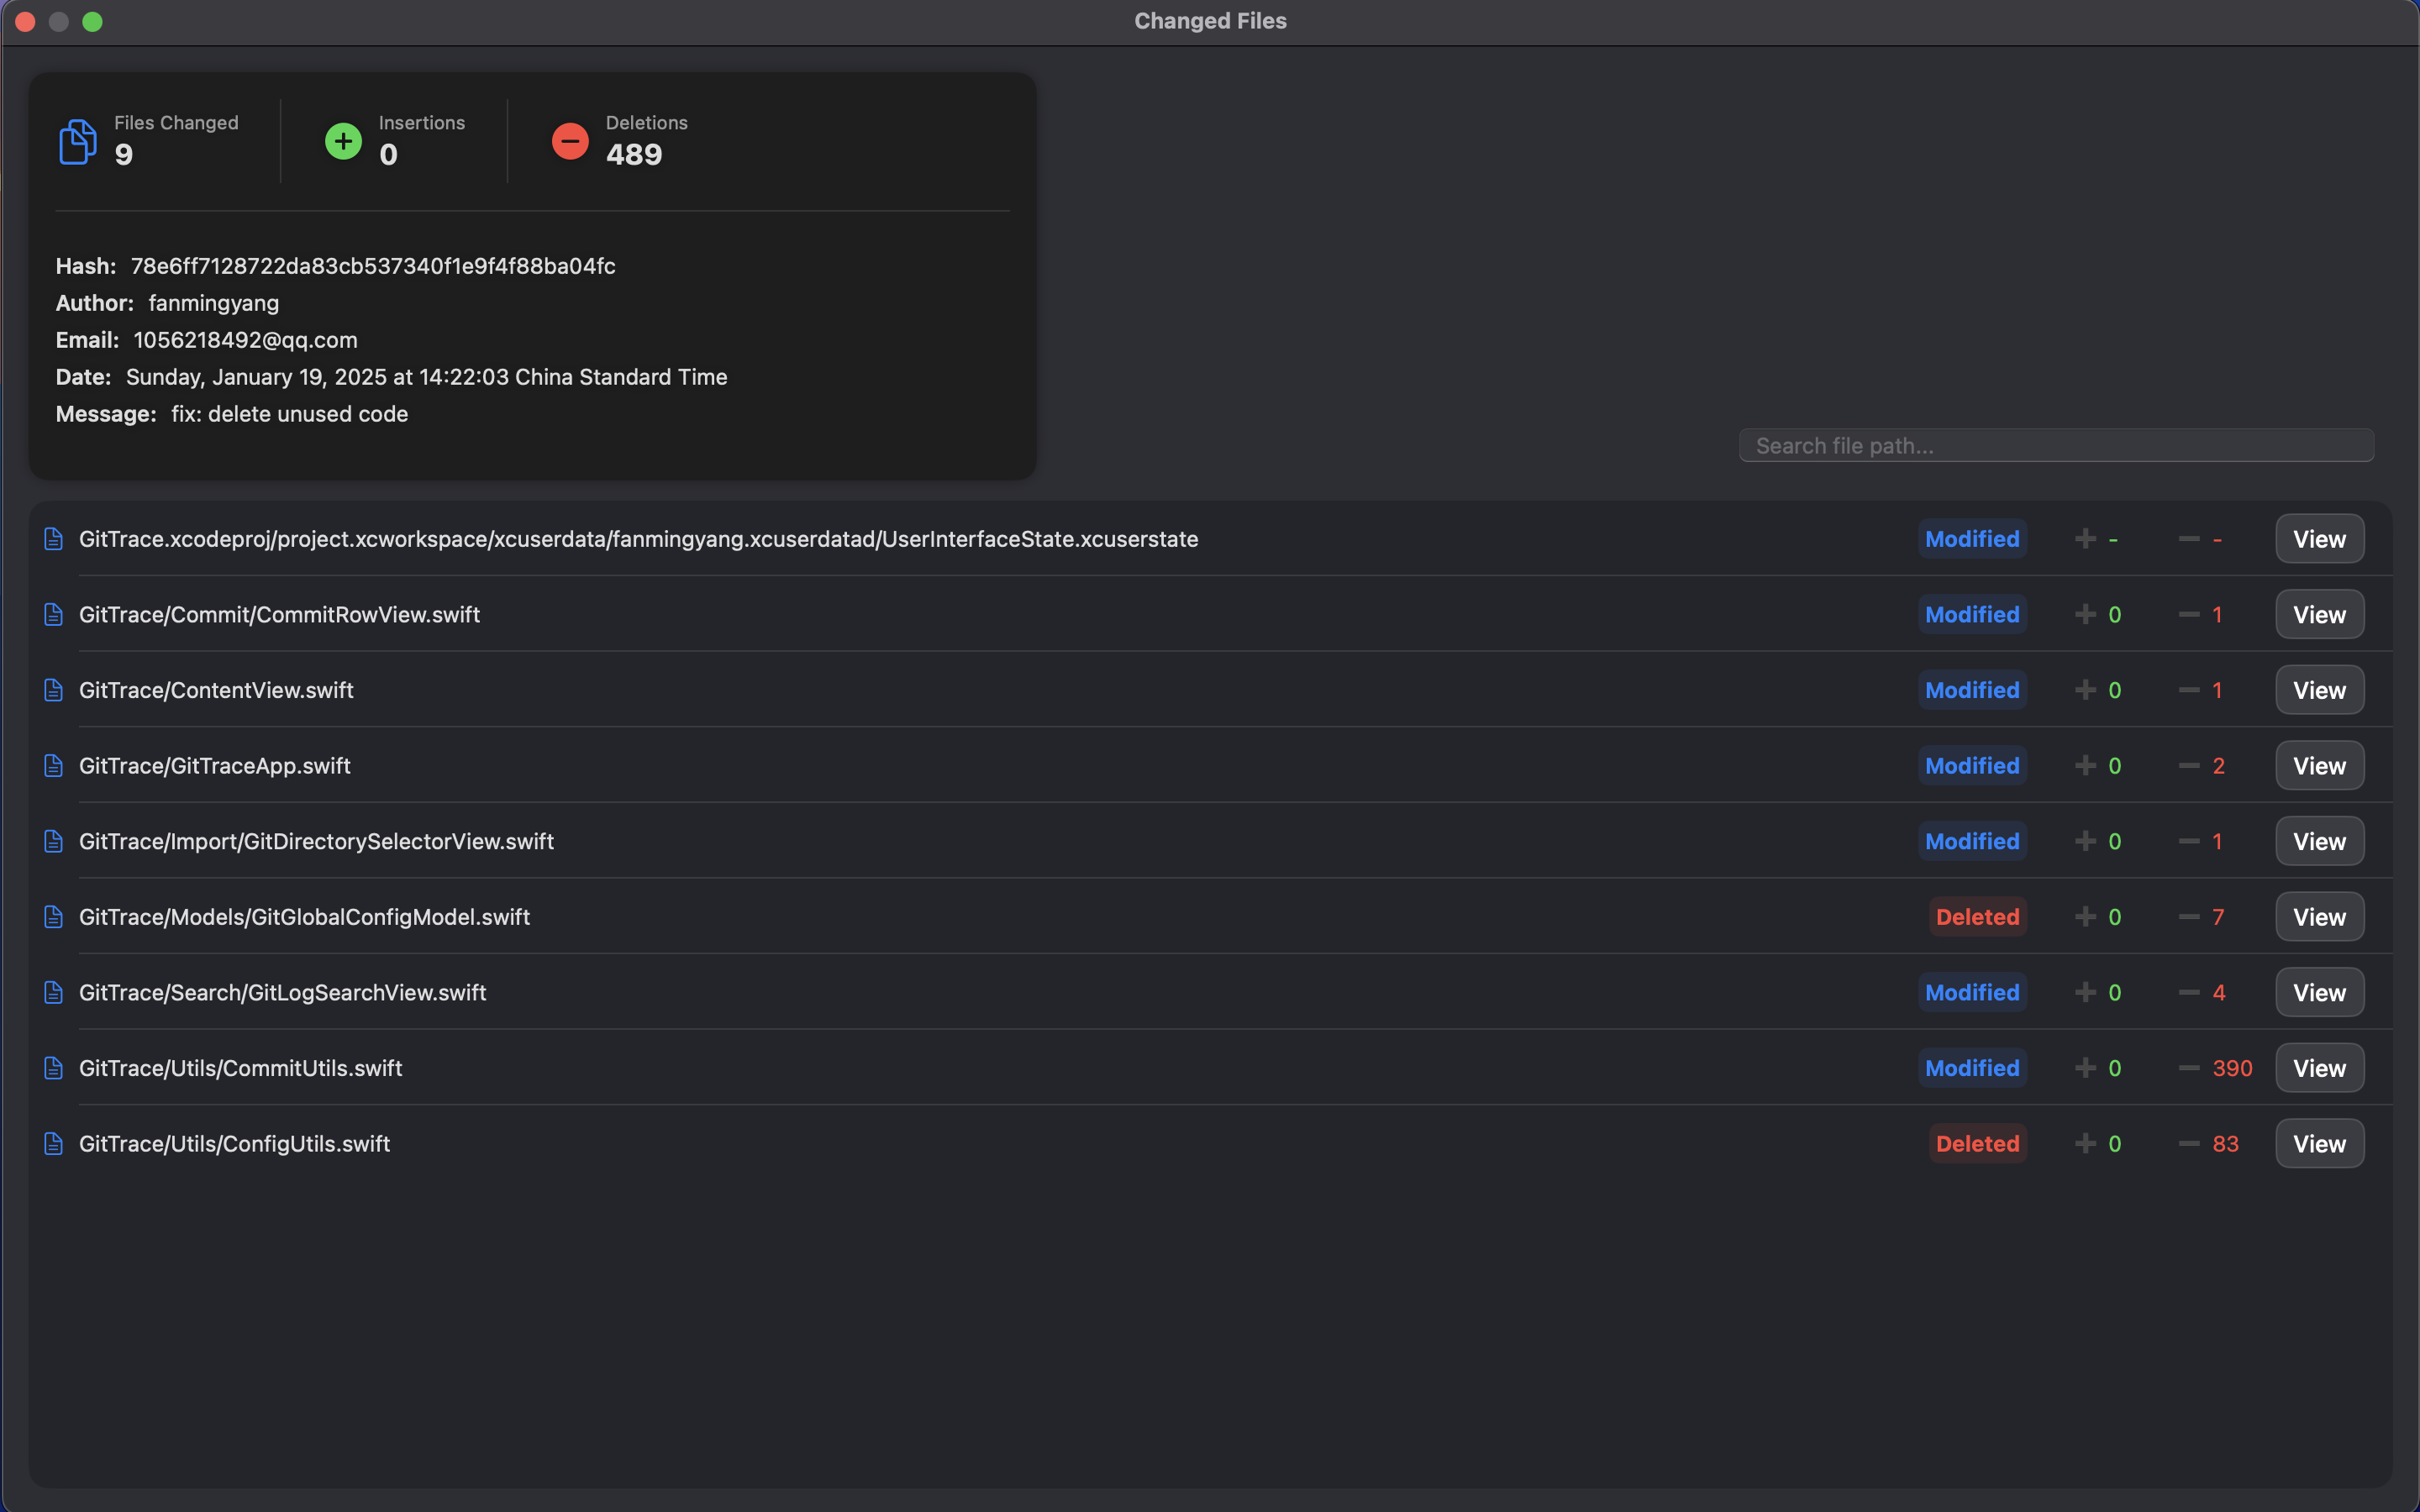Click Modified badge on GitTraceApp.swift row
2420x1512 pixels.
(x=1972, y=766)
